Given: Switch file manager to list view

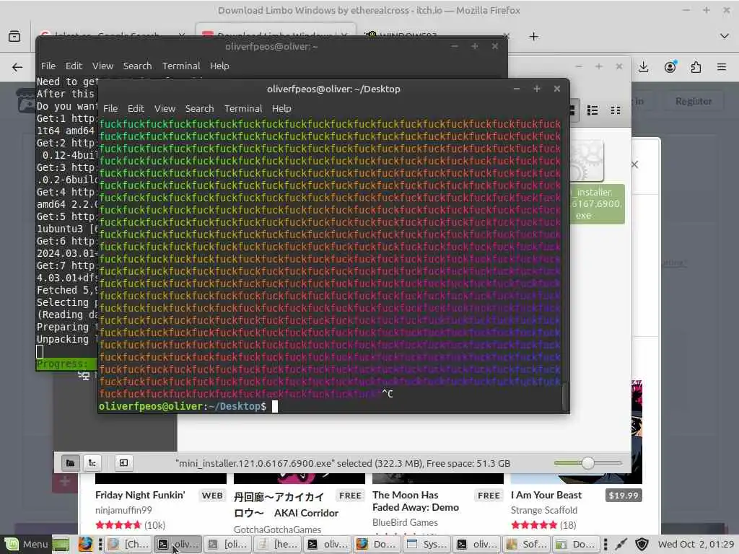Looking at the screenshot, I should pos(592,110).
